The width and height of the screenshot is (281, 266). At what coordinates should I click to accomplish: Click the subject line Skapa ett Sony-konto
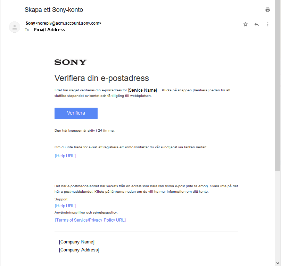[x=53, y=9]
